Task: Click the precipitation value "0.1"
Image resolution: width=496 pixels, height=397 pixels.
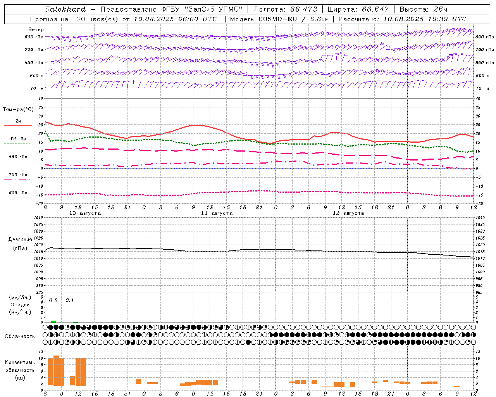Action: (x=69, y=300)
